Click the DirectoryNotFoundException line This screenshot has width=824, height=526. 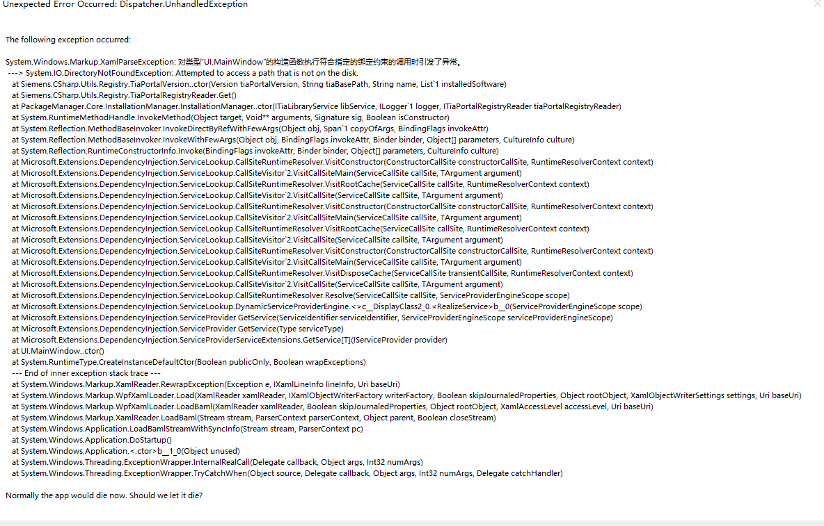pyautogui.click(x=183, y=73)
